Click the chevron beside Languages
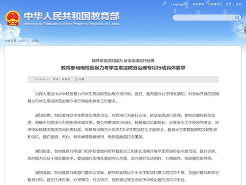The image size is (246, 185). click(188, 4)
